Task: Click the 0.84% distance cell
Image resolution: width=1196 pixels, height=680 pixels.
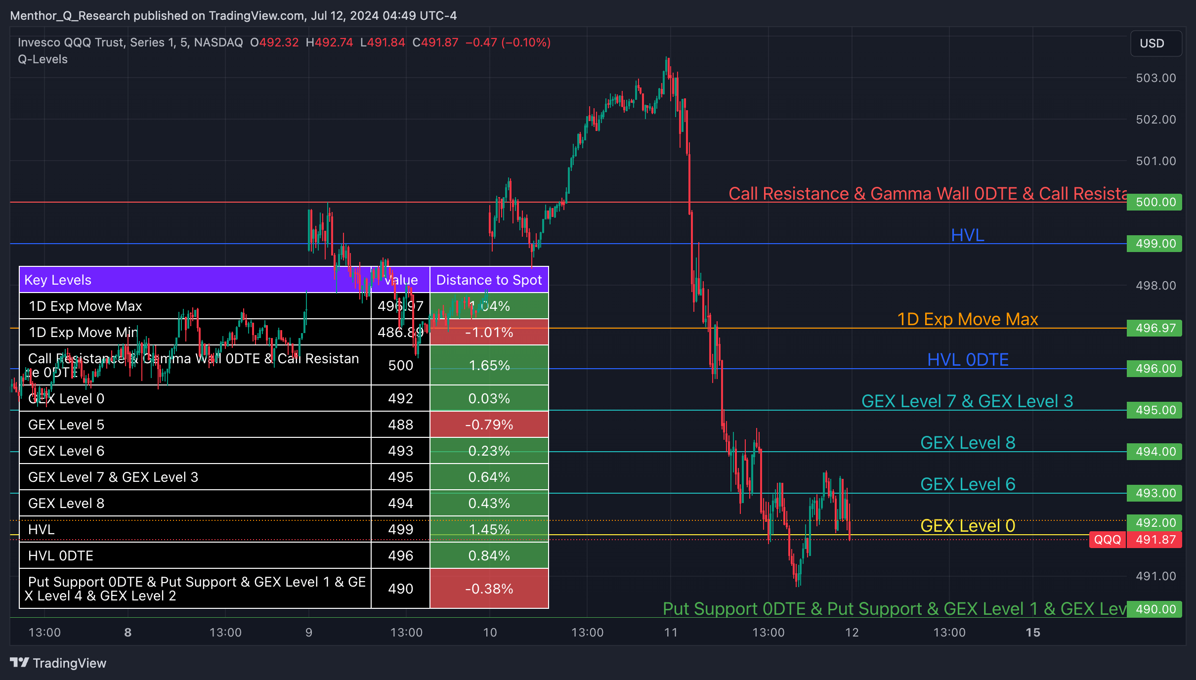Action: point(489,556)
